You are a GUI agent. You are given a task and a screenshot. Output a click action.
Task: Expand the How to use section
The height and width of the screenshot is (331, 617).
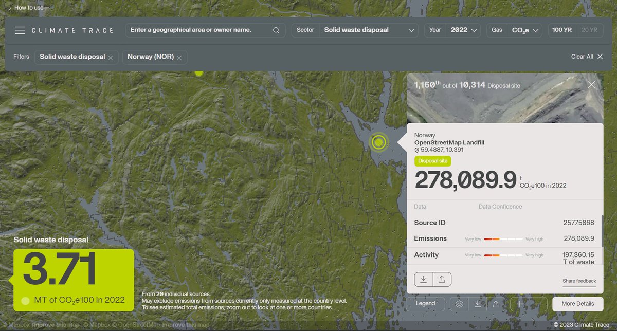[26, 8]
